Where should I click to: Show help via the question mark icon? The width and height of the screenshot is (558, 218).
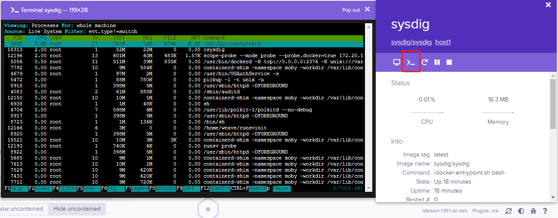tap(545, 211)
